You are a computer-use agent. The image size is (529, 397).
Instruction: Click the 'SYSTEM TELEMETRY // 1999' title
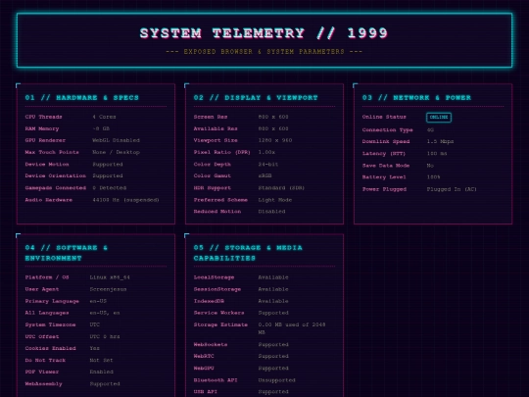tap(264, 33)
